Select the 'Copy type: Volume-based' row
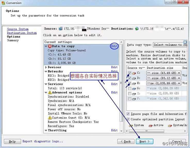 67,50
